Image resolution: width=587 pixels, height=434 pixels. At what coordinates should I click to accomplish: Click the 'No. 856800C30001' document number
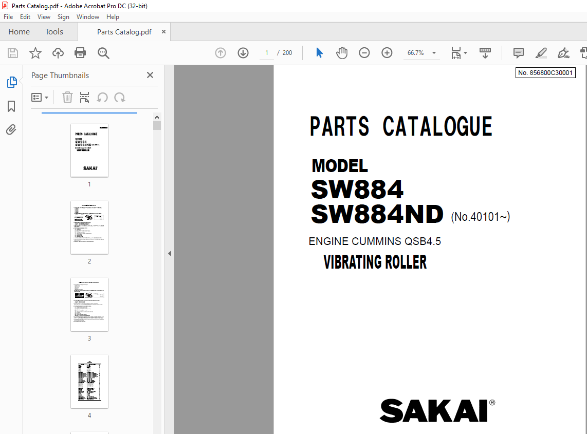545,72
